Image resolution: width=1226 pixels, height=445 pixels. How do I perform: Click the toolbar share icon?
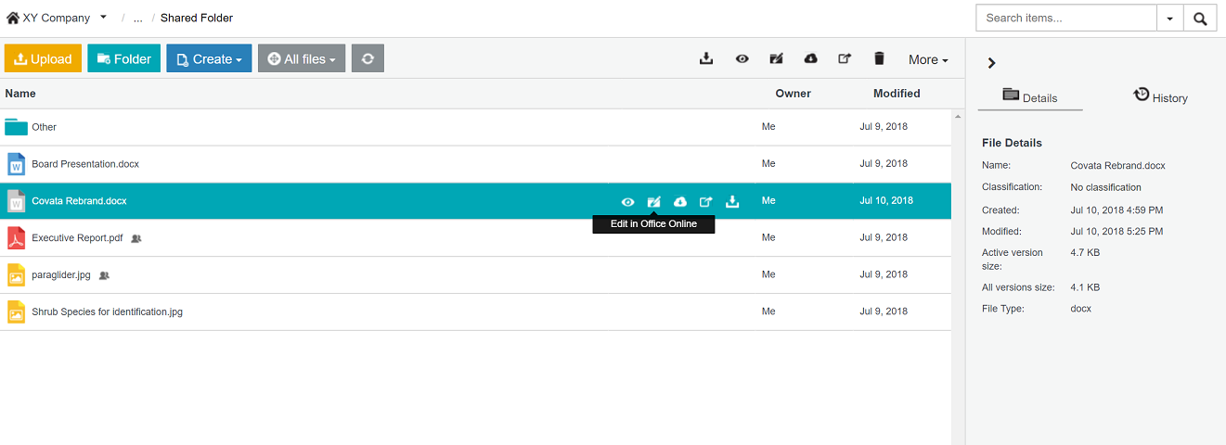845,58
